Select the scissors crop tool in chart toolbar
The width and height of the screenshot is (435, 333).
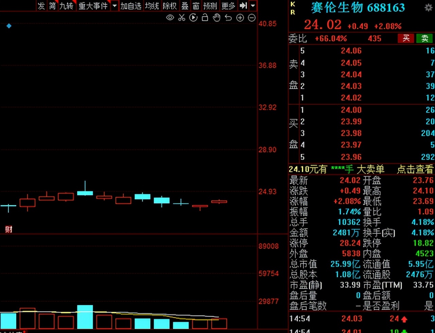pyautogui.click(x=181, y=18)
